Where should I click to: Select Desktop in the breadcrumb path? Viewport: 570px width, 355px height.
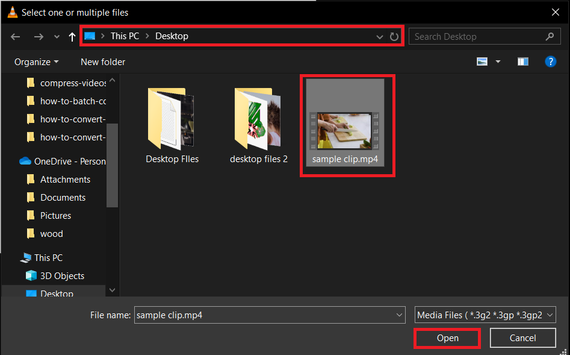click(x=172, y=36)
